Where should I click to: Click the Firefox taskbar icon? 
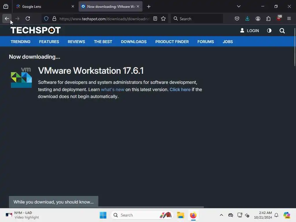[193, 215]
